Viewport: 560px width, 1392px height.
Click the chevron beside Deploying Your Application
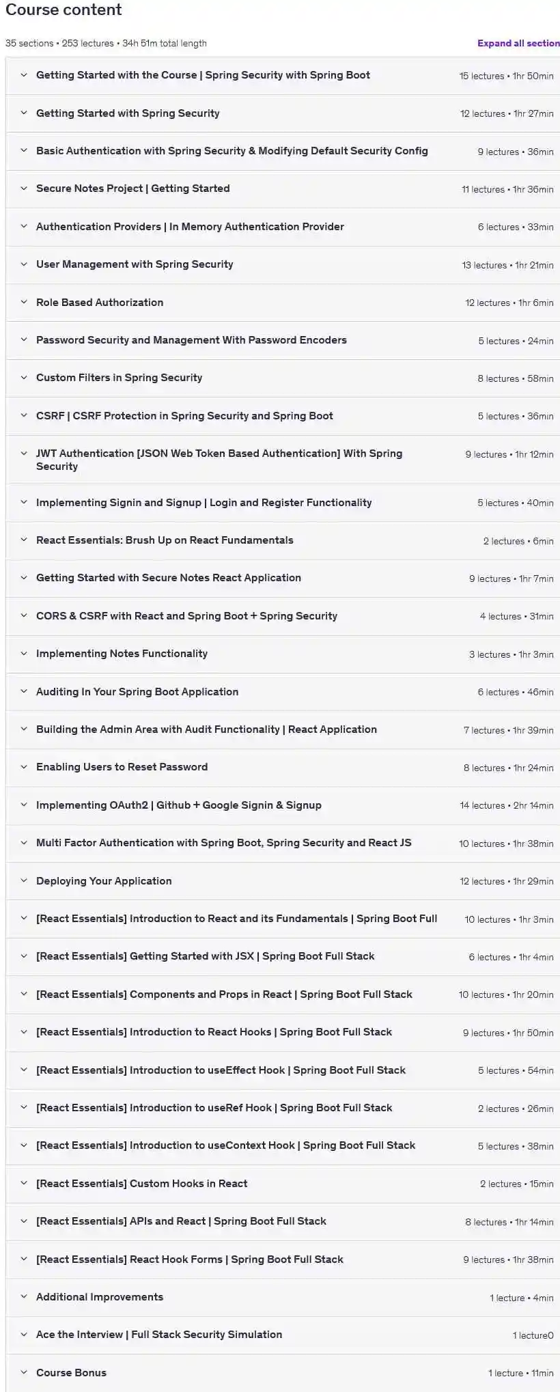pos(24,880)
